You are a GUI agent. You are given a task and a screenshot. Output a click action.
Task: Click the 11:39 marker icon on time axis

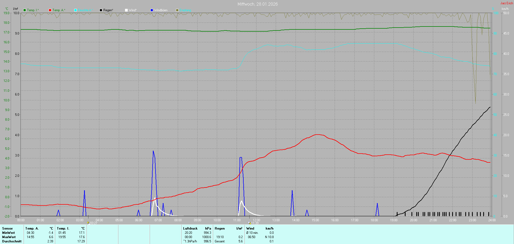[x=250, y=223]
